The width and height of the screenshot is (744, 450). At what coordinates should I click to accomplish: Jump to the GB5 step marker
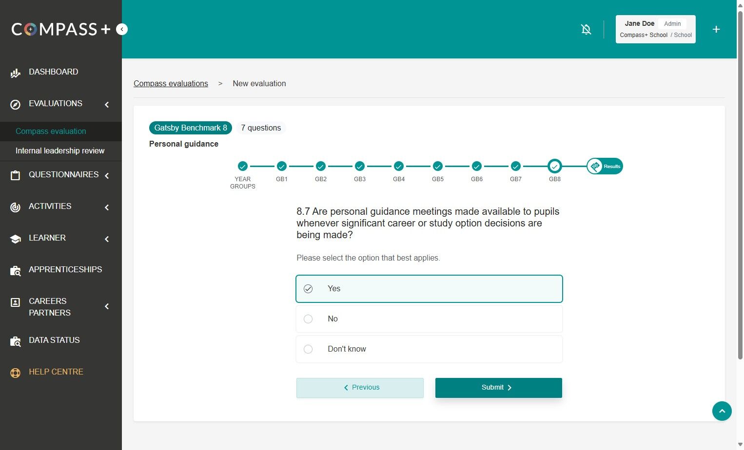click(438, 166)
